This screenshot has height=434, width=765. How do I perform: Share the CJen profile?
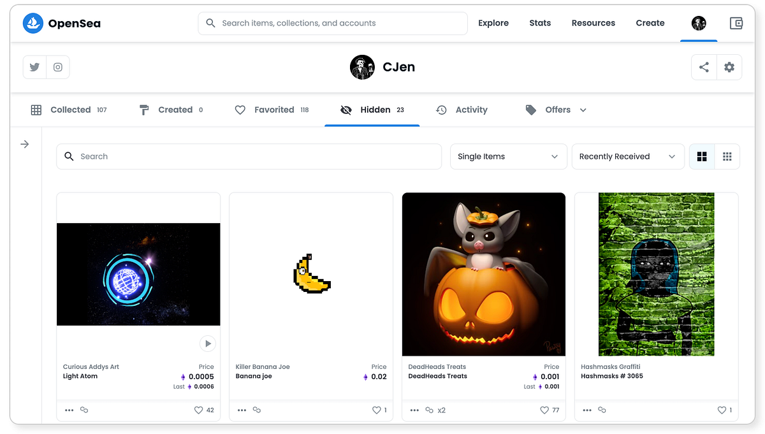coord(704,67)
